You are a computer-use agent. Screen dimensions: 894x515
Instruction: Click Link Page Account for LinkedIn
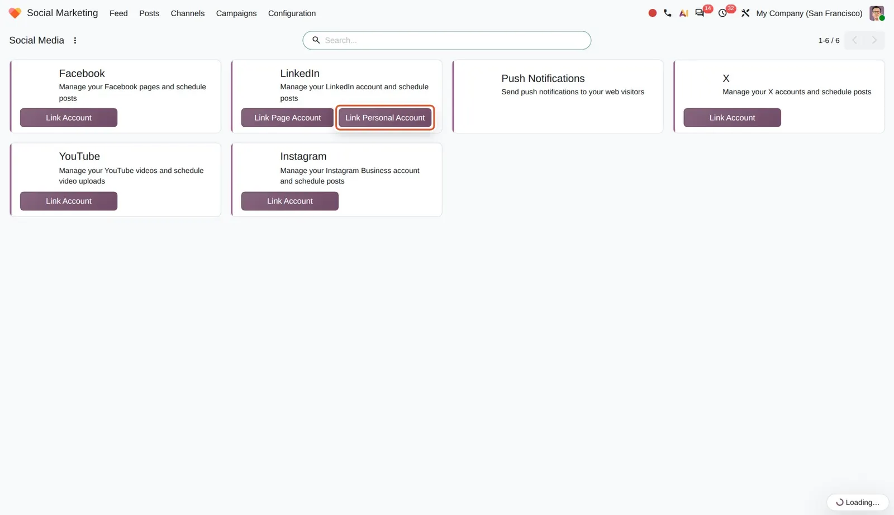pyautogui.click(x=287, y=118)
